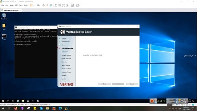Click the stretch guest display icon
This screenshot has height=111, width=197.
(x=77, y=5)
